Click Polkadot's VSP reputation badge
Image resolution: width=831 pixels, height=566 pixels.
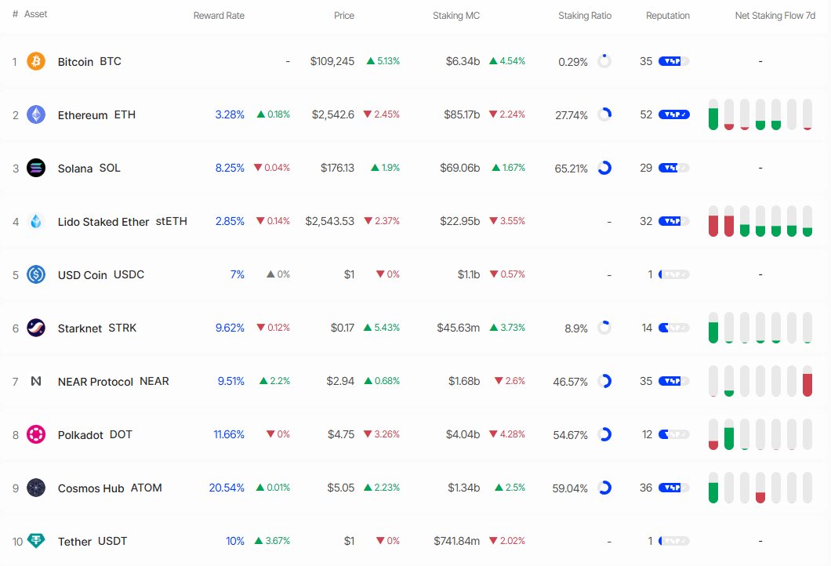(673, 434)
